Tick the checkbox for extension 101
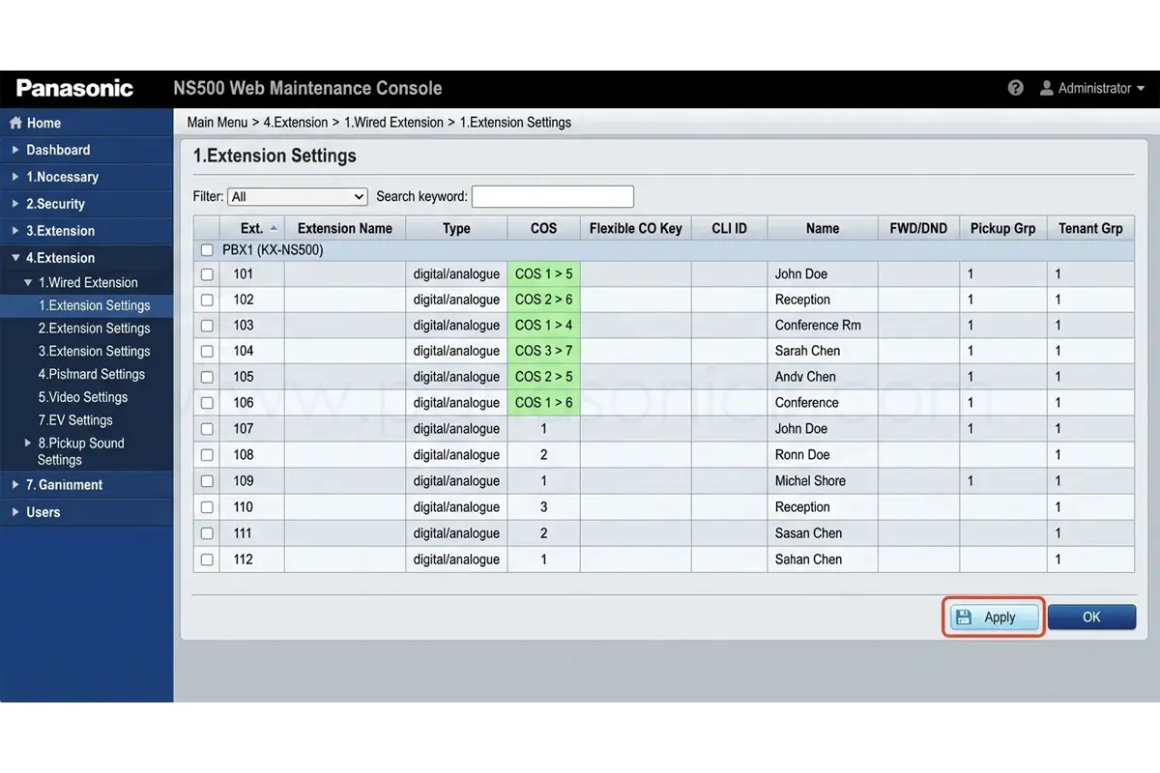 click(x=207, y=274)
